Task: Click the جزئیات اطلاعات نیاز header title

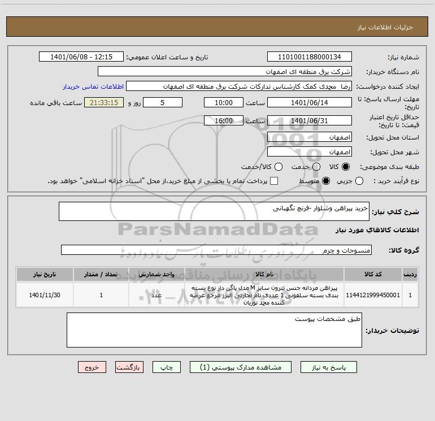Action: (x=385, y=27)
